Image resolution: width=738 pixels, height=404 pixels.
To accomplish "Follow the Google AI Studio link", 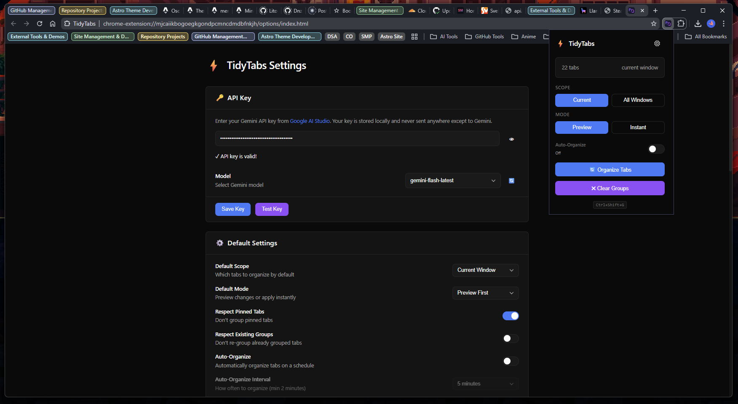I will tap(310, 121).
